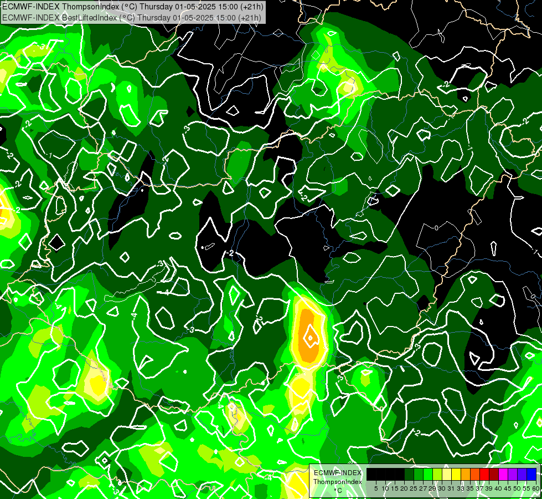Click the legend tick value 30
542x499 pixels.
coord(442,488)
